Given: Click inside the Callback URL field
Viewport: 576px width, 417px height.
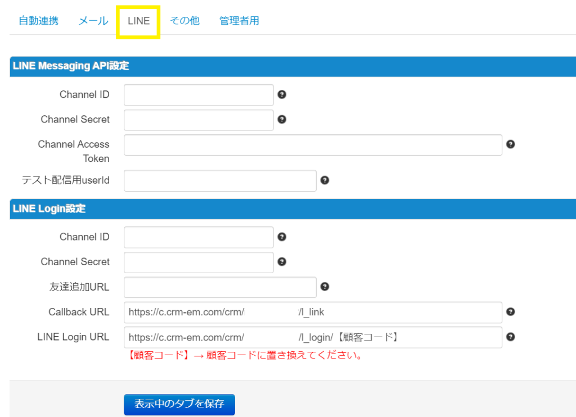Looking at the screenshot, I should (x=313, y=312).
